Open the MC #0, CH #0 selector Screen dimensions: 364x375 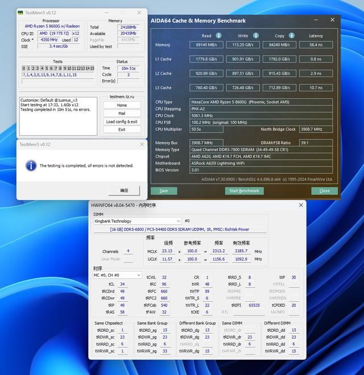139,275
